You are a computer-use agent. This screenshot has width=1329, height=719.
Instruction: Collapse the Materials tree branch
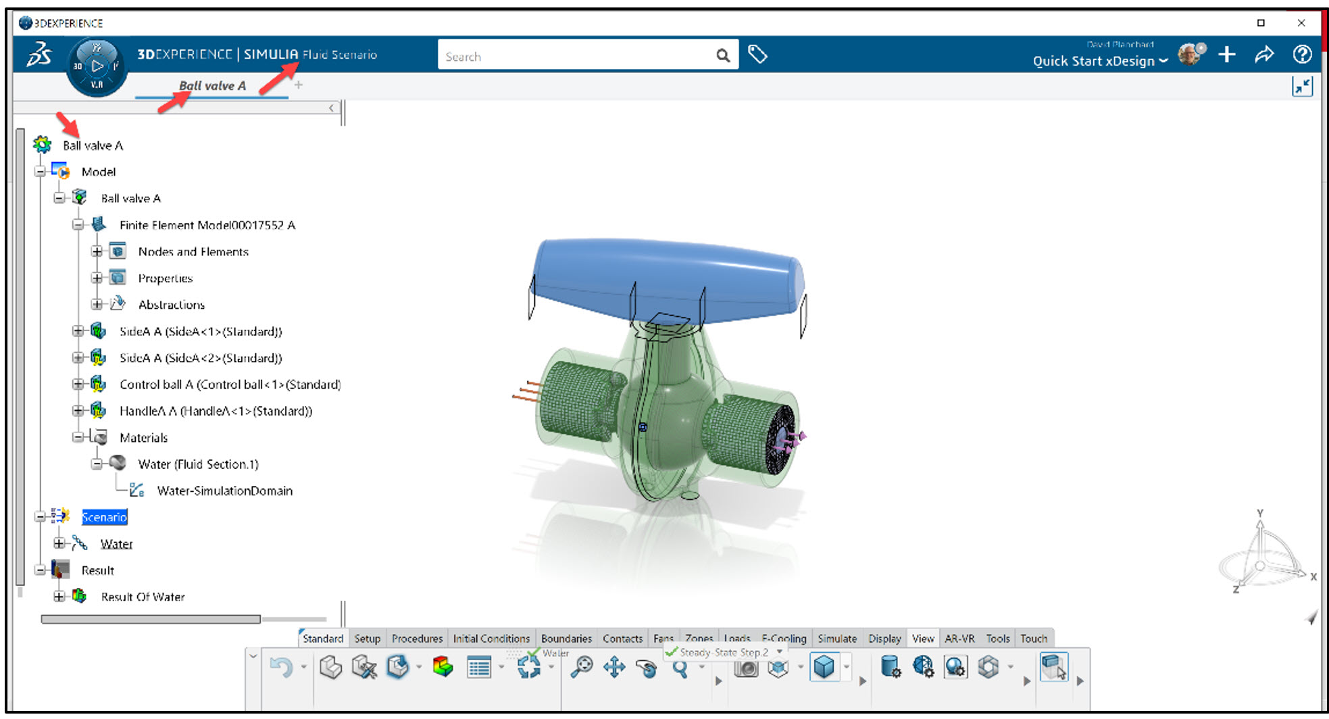tap(78, 437)
